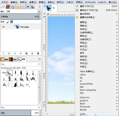Viewport: 119px width, 116px height.
Task: Click the Reset all filters yellow icon entry
Action: (x=77, y=17)
